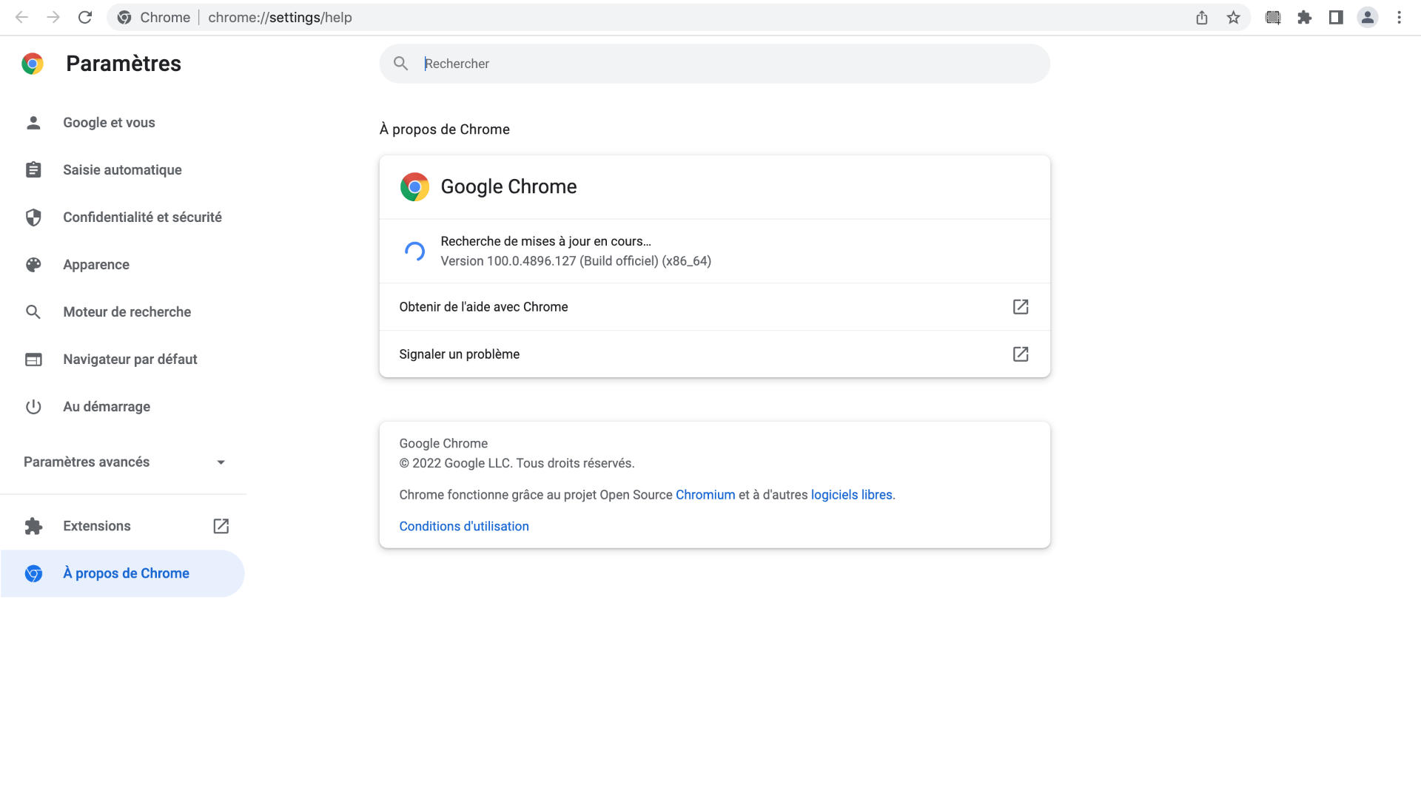Click the shield icon for Confidentialité et sécurité

coord(33,218)
